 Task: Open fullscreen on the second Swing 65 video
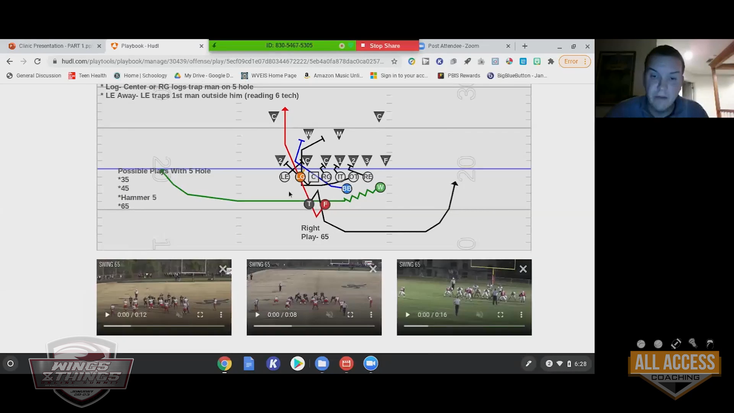(x=350, y=315)
